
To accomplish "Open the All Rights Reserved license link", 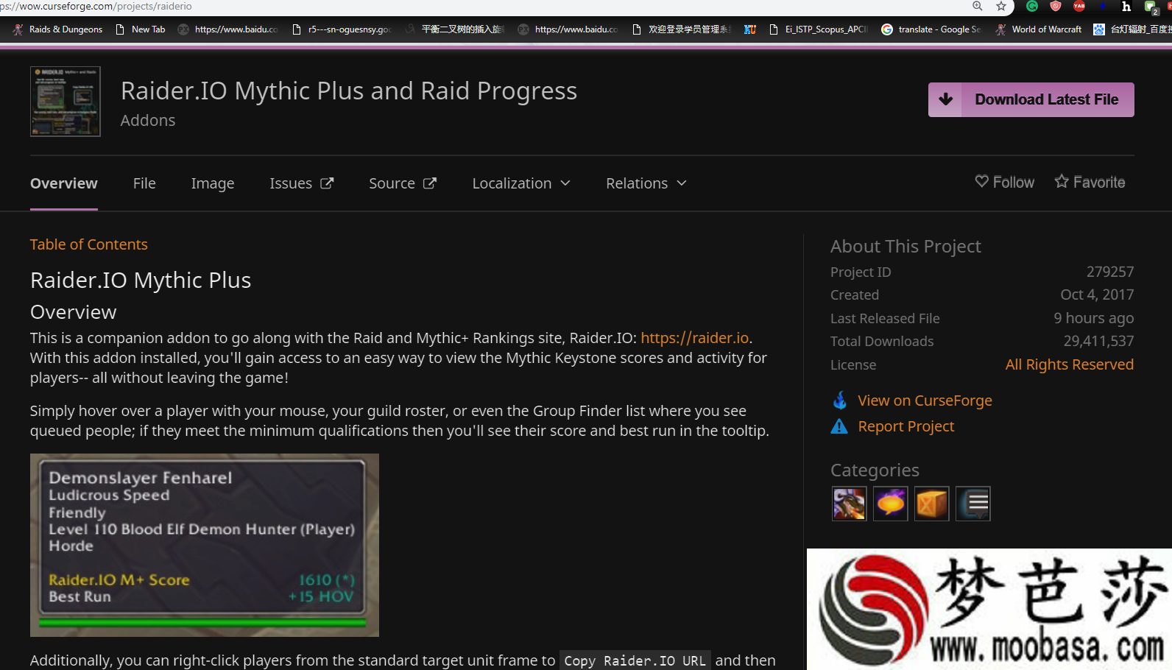I will pyautogui.click(x=1070, y=364).
